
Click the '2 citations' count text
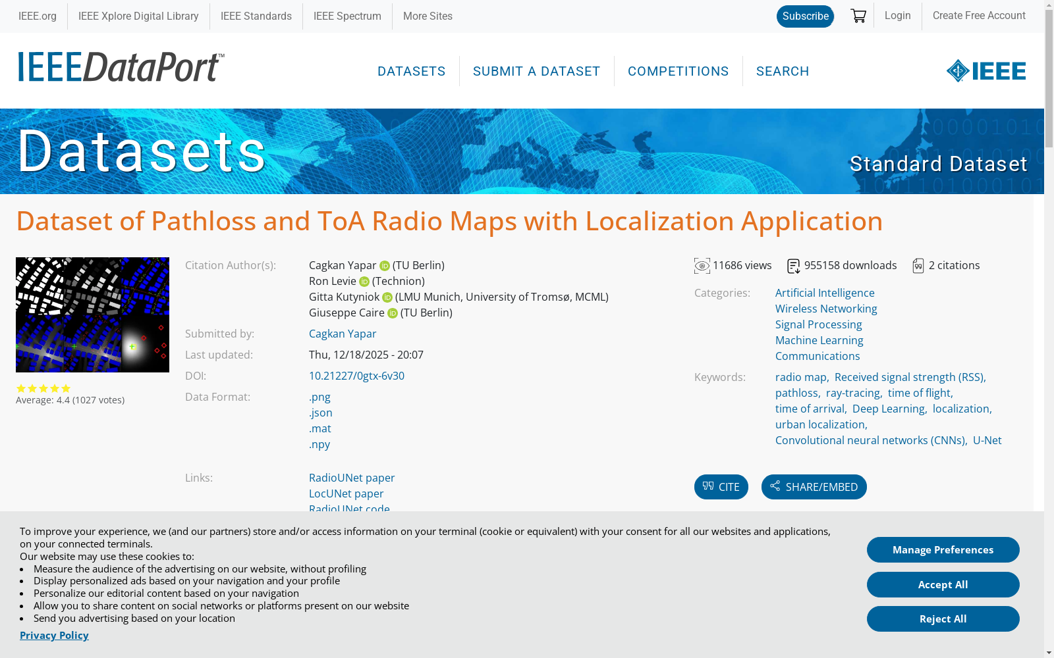[x=955, y=265]
